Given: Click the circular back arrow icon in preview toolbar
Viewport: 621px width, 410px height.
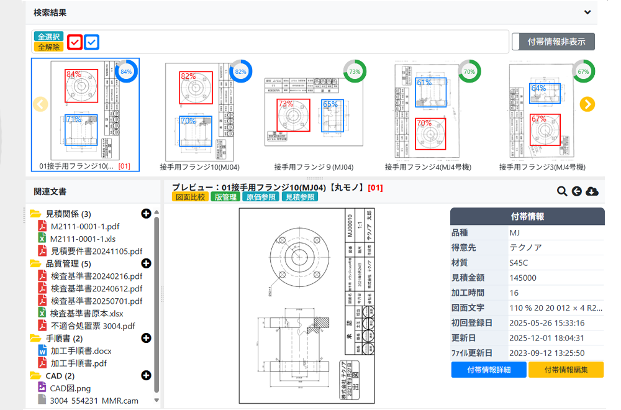Looking at the screenshot, I should pyautogui.click(x=577, y=192).
